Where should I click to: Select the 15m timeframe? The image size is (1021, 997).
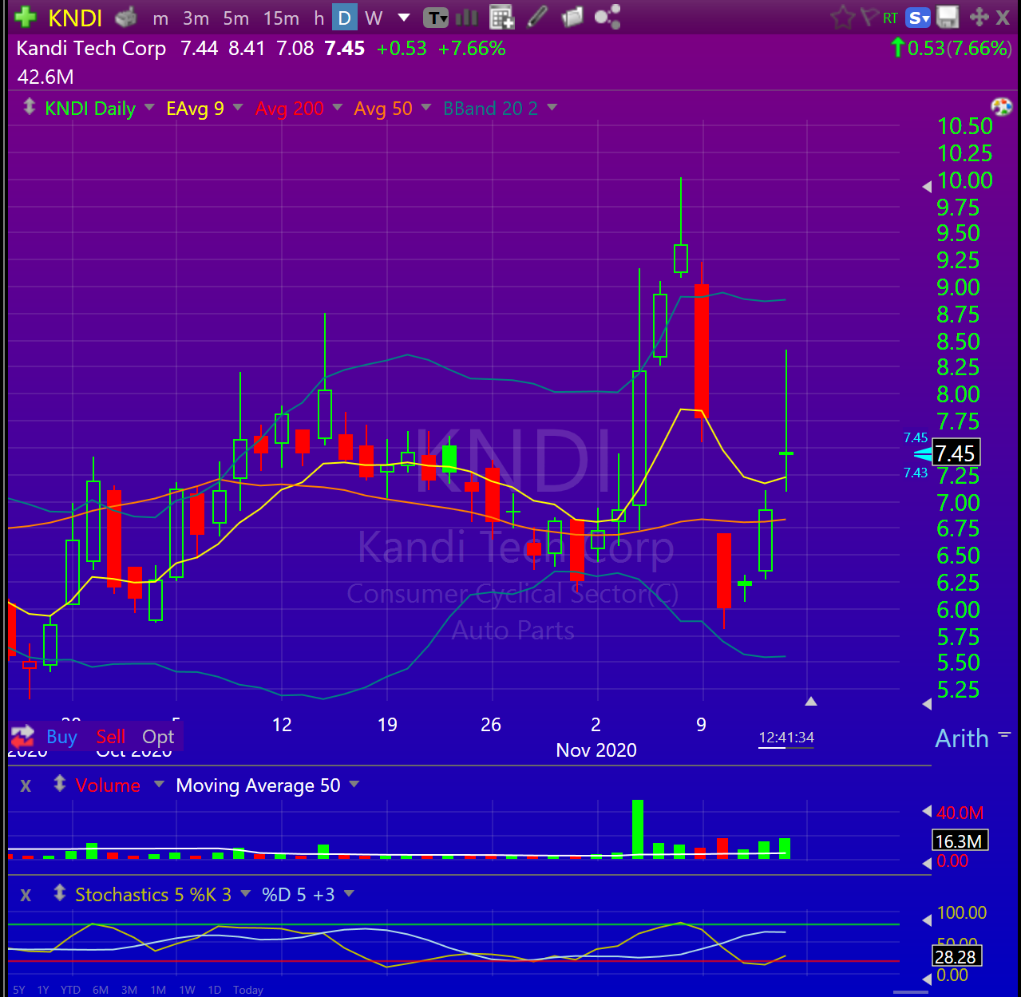[281, 18]
